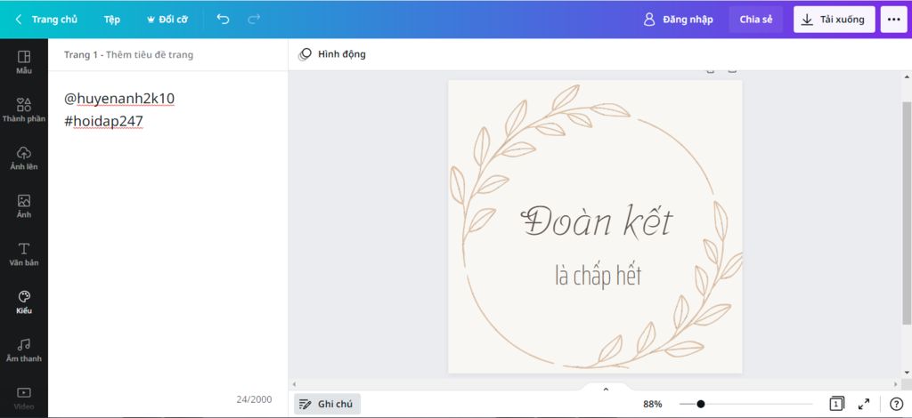Screen dimensions: 912x418
Task: Click the redo arrow icon
Action: point(254,20)
